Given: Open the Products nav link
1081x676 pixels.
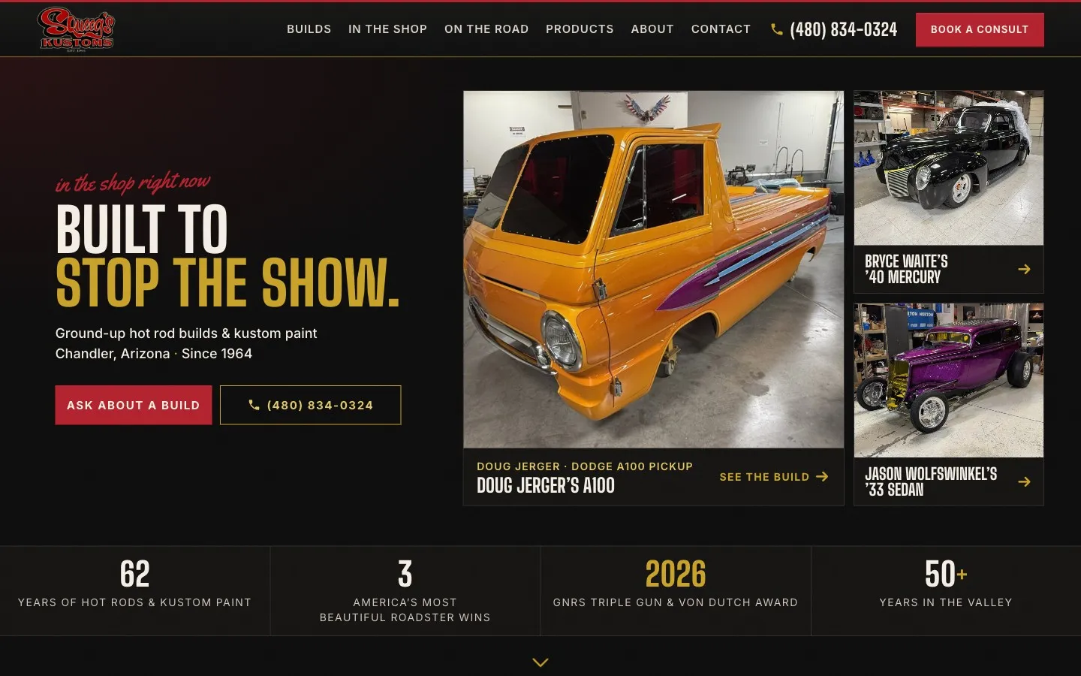Looking at the screenshot, I should (x=580, y=29).
